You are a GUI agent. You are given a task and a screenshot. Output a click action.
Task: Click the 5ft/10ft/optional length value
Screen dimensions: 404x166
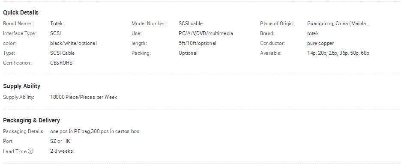click(x=198, y=43)
